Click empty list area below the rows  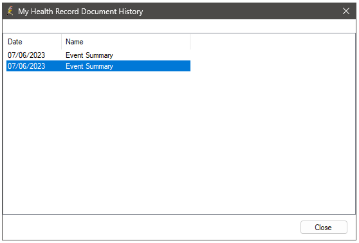pyautogui.click(x=179, y=142)
